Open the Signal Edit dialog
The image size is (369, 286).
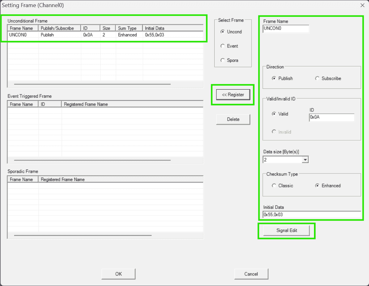pos(286,230)
